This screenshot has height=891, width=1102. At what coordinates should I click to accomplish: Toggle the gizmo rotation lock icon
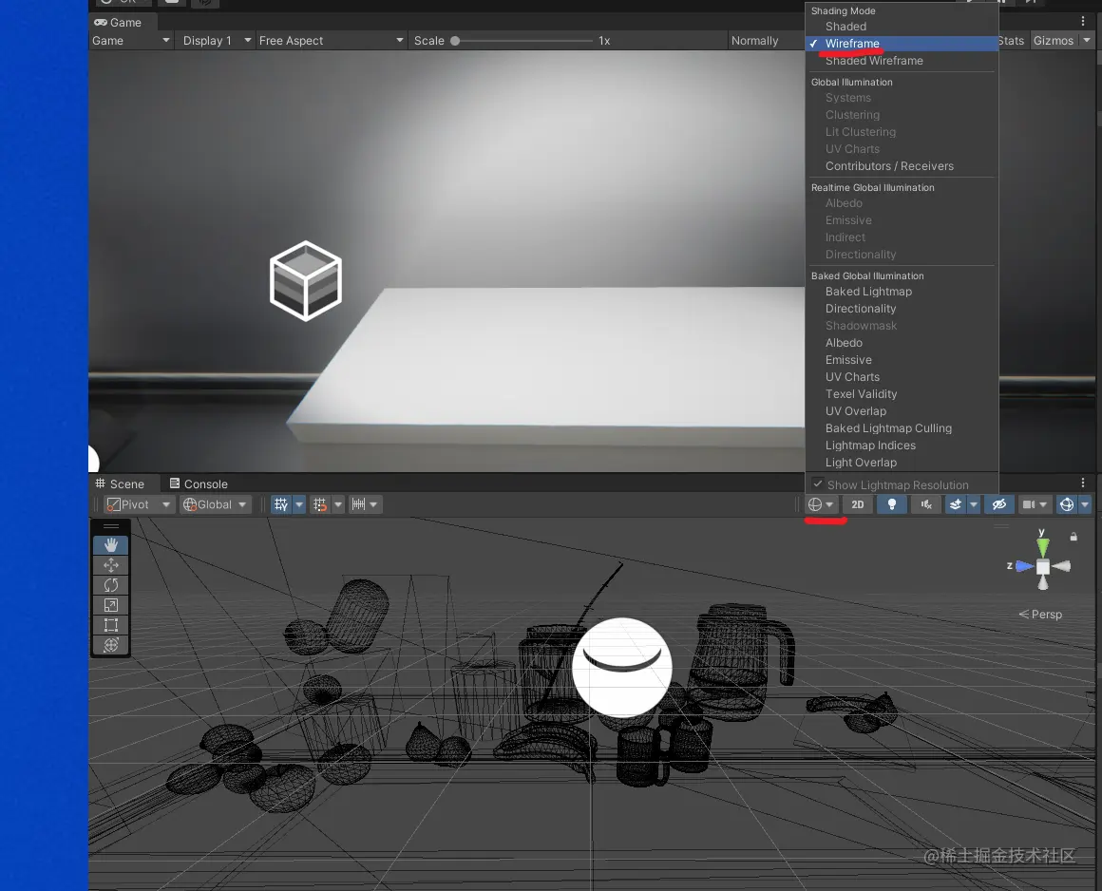tap(1073, 537)
